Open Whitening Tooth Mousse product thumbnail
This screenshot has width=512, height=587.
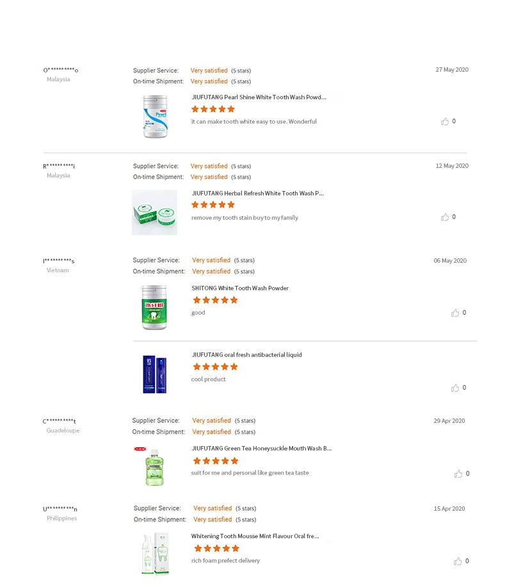click(x=154, y=554)
